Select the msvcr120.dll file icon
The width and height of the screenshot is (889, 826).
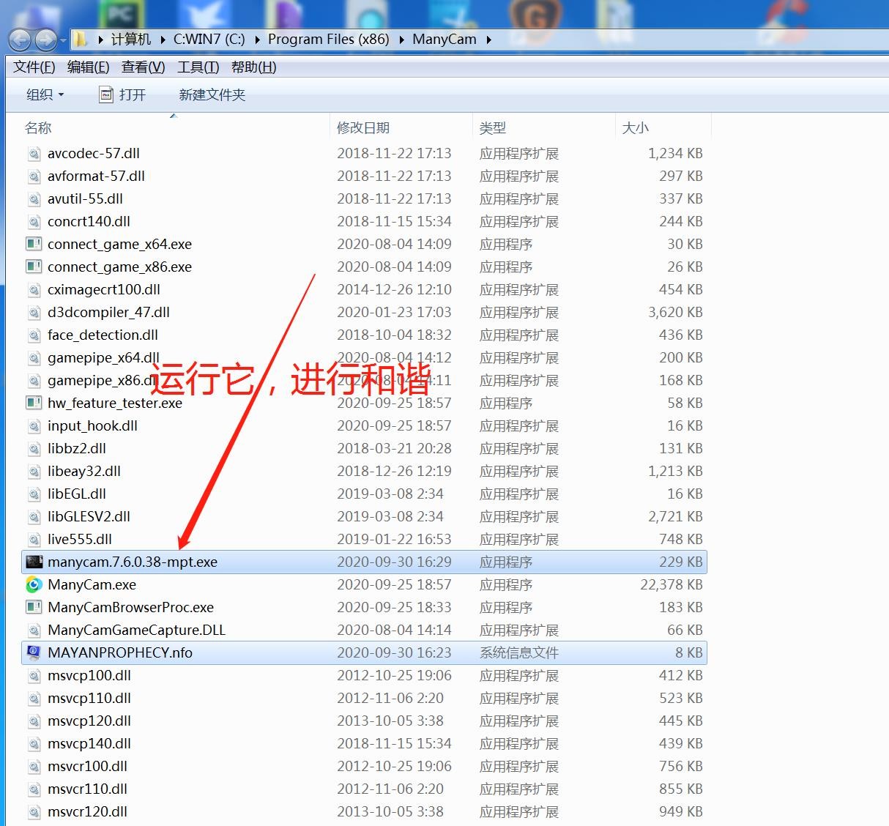(34, 812)
